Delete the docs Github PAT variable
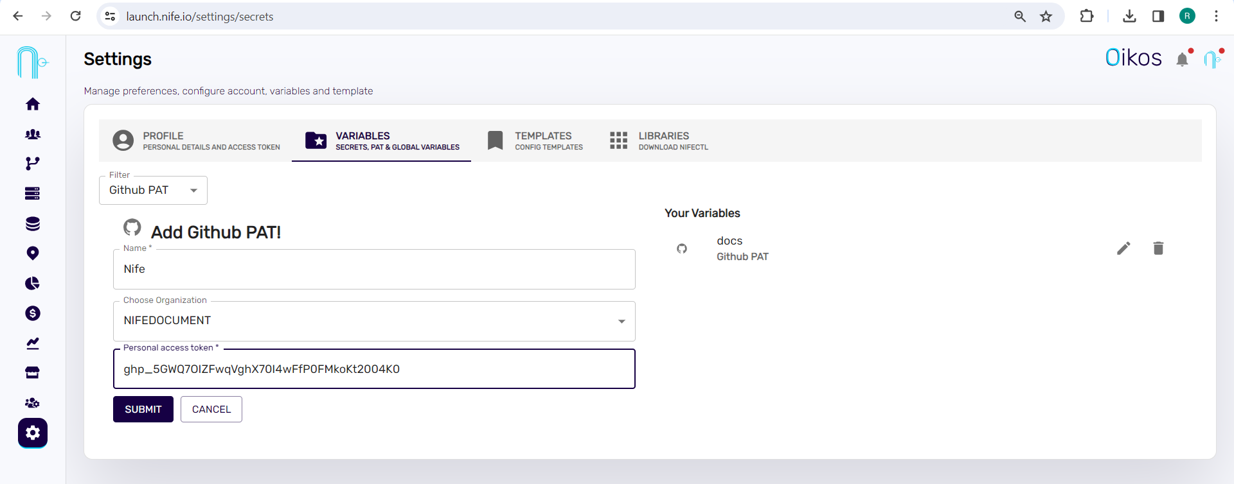The image size is (1234, 484). coord(1158,248)
